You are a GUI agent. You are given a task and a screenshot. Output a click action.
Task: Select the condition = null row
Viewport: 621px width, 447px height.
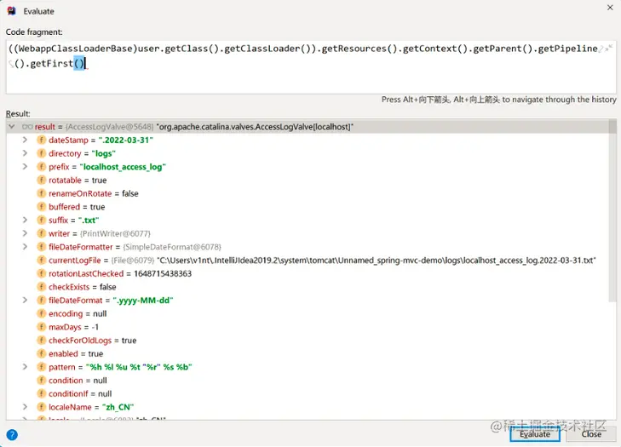(x=308, y=380)
